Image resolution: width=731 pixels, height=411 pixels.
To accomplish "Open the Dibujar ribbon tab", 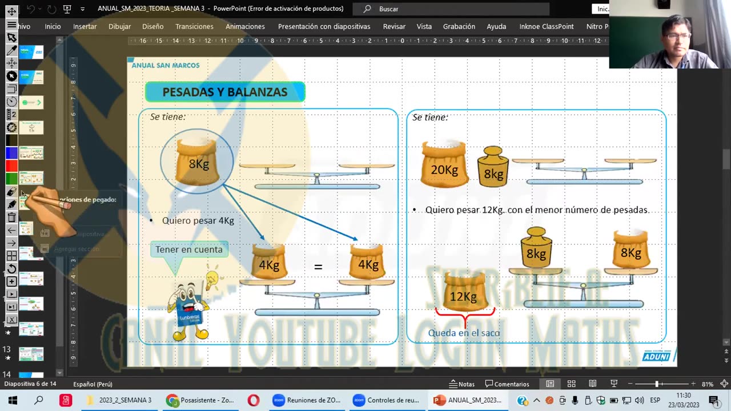I will point(119,26).
